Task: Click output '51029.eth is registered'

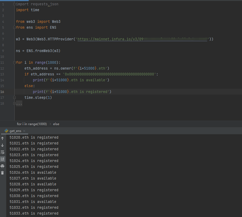Action: click(34, 190)
